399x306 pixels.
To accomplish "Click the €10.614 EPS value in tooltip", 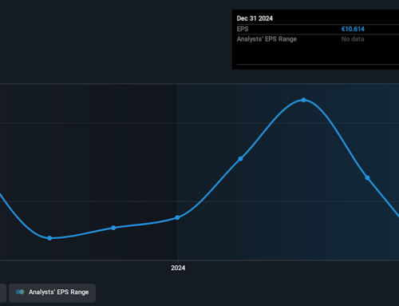I will (x=353, y=29).
